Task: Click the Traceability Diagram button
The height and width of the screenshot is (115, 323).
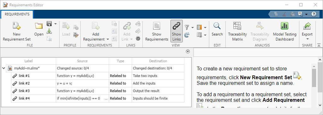Action: [260, 31]
